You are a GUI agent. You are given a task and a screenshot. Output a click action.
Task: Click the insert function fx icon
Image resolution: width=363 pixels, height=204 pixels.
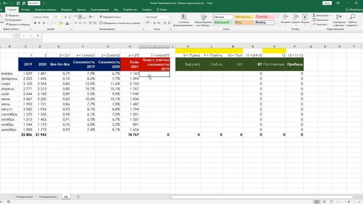coord(38,36)
